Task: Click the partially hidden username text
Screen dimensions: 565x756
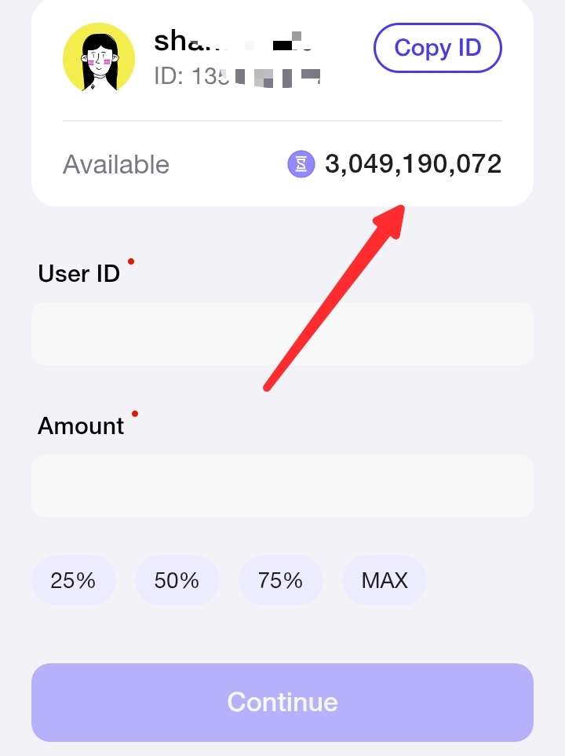Action: (x=234, y=41)
